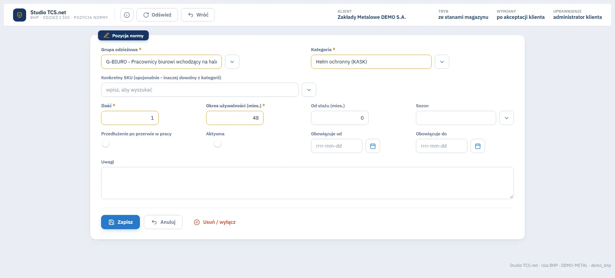The height and width of the screenshot is (278, 615).
Task: Click the 'ze stanami magazynu' mode text
Action: pos(463,17)
